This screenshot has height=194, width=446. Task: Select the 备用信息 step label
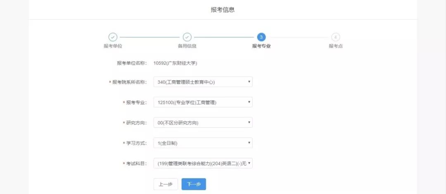(x=187, y=46)
